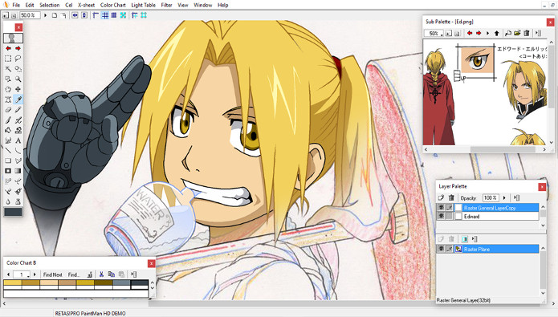Expand Layer Palette panel options menu
558x317 pixels.
[517, 197]
